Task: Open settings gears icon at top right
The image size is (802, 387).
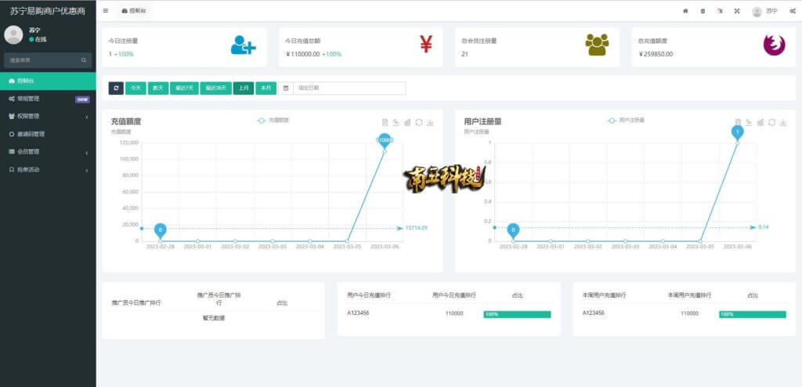Action: coord(792,11)
